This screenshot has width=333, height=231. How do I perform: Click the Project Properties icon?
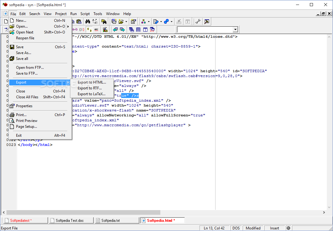[134, 22]
